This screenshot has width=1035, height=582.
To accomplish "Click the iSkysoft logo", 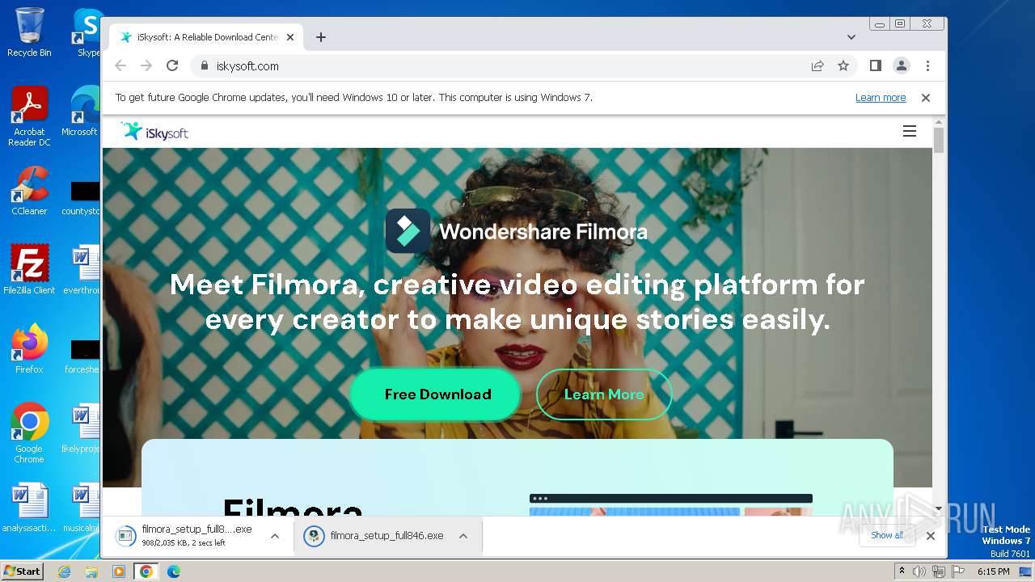I will coord(154,132).
